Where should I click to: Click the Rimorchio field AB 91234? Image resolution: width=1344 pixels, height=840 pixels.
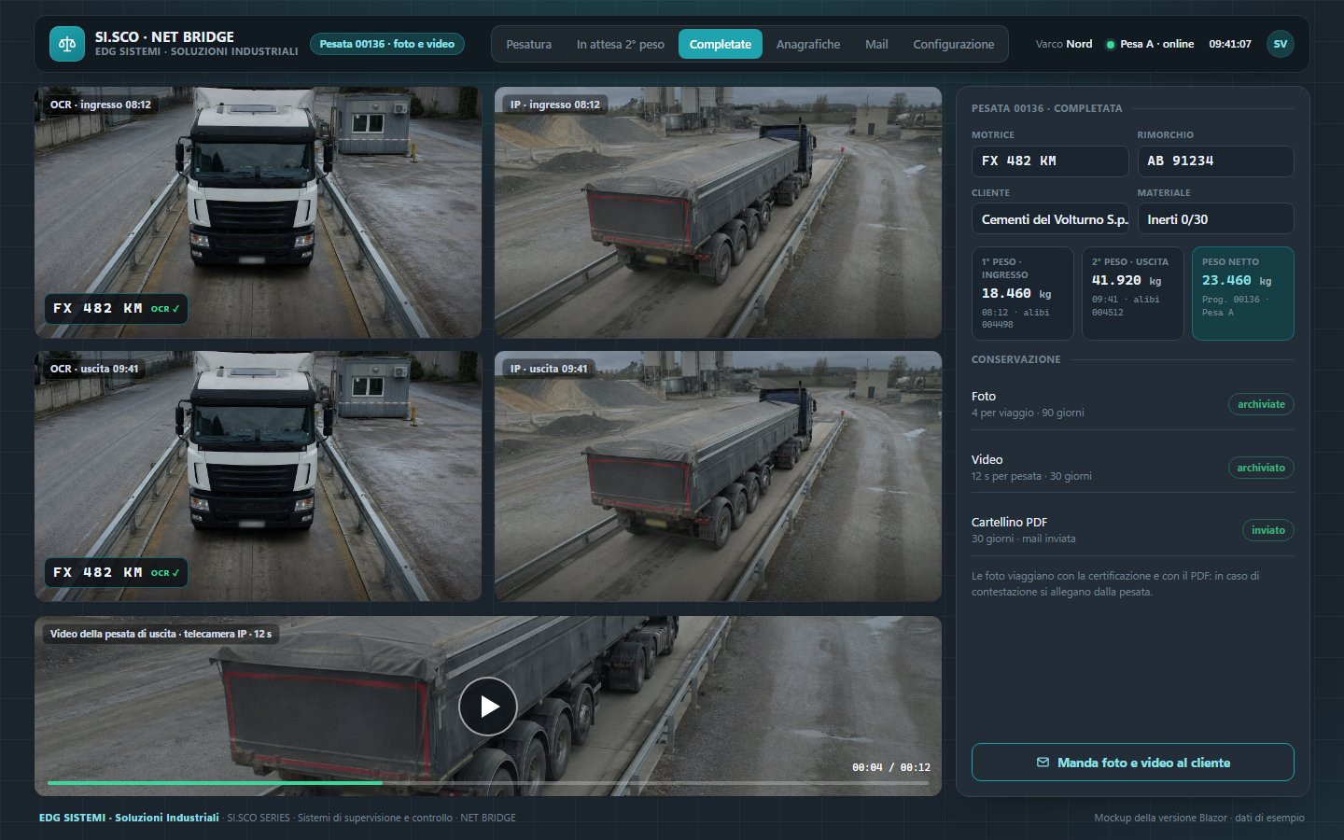[1215, 161]
